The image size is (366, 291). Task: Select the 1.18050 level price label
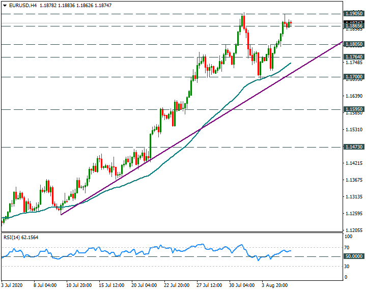pyautogui.click(x=353, y=44)
